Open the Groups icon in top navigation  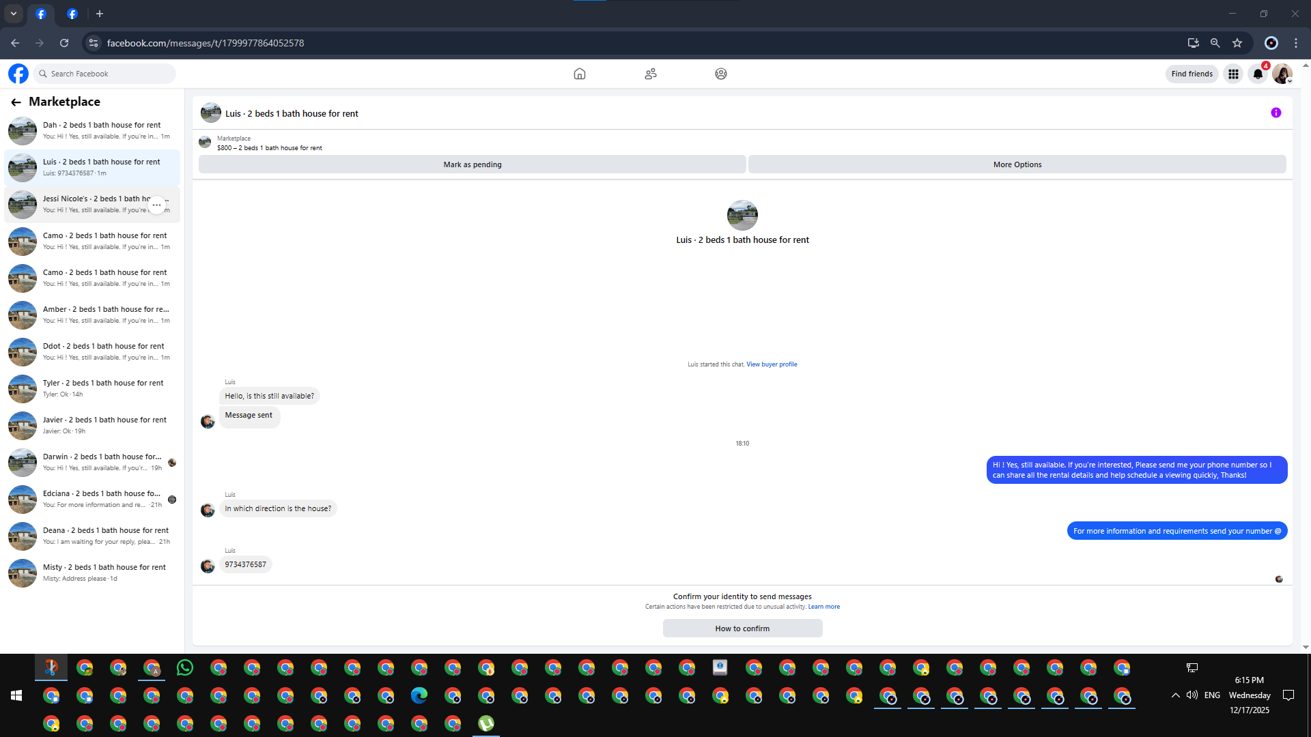[720, 74]
